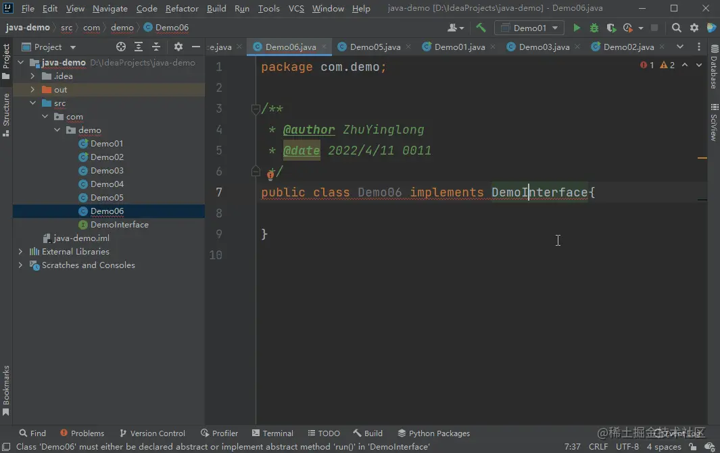Switch to Demo03.java tab
720x453 pixels.
point(544,47)
